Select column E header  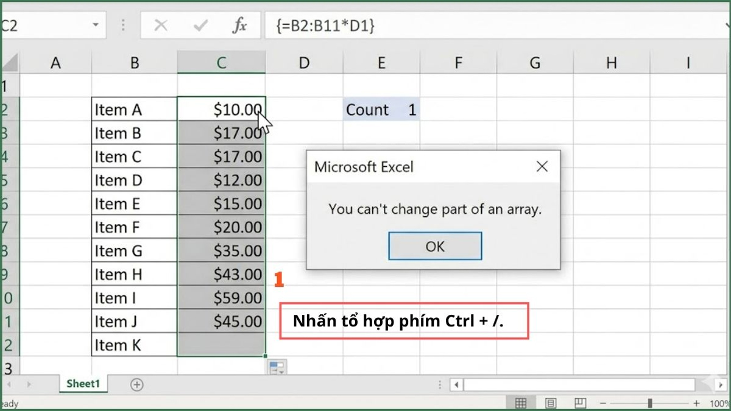tap(381, 62)
